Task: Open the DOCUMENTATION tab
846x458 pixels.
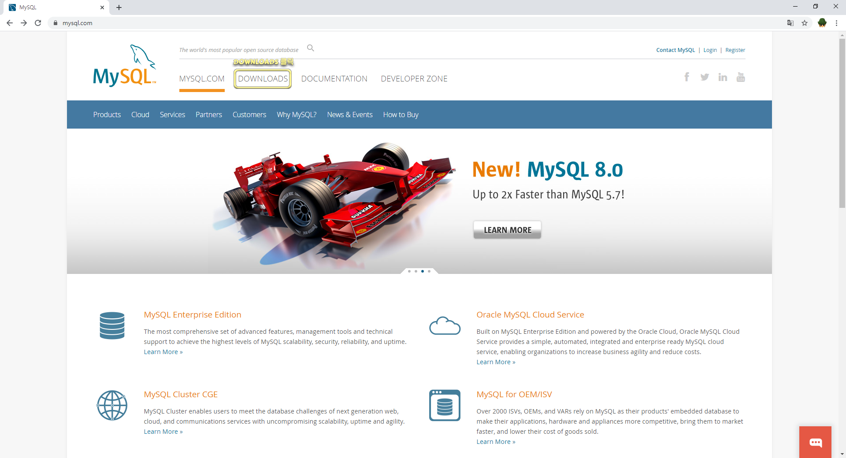Action: pyautogui.click(x=334, y=79)
